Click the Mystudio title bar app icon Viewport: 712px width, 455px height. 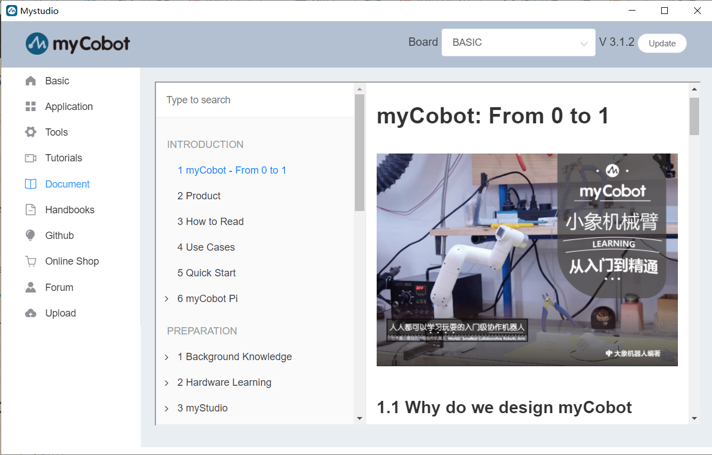coord(11,11)
